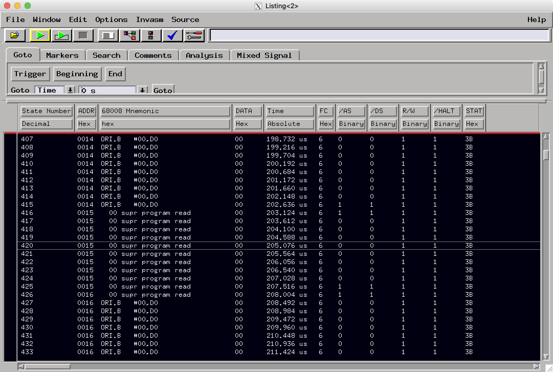This screenshot has width=553, height=372.
Task: Stop acquisition using the gray square icon
Action: (83, 35)
